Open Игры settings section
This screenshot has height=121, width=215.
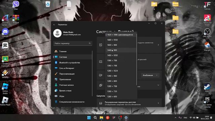pyautogui.click(x=73, y=96)
